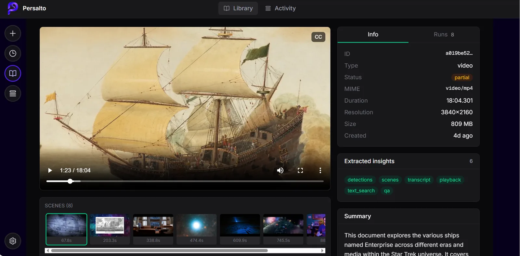
Task: Click the ID value a019be52…
Action: [459, 53]
